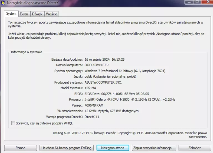Click Zapisz wszystkie informacje button
The height and width of the screenshot is (153, 213).
coord(154,148)
